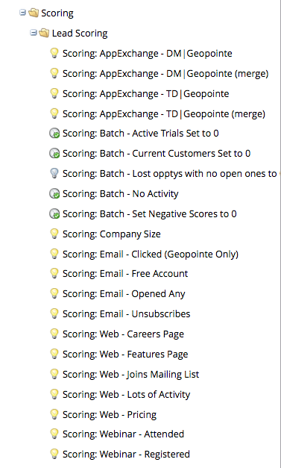Open Scoring: Email - Free Account

(125, 274)
